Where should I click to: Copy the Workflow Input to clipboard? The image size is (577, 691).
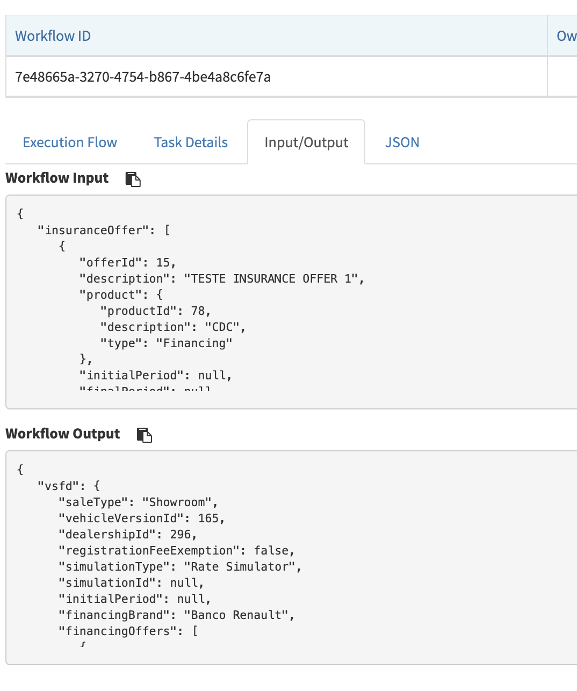pyautogui.click(x=133, y=179)
